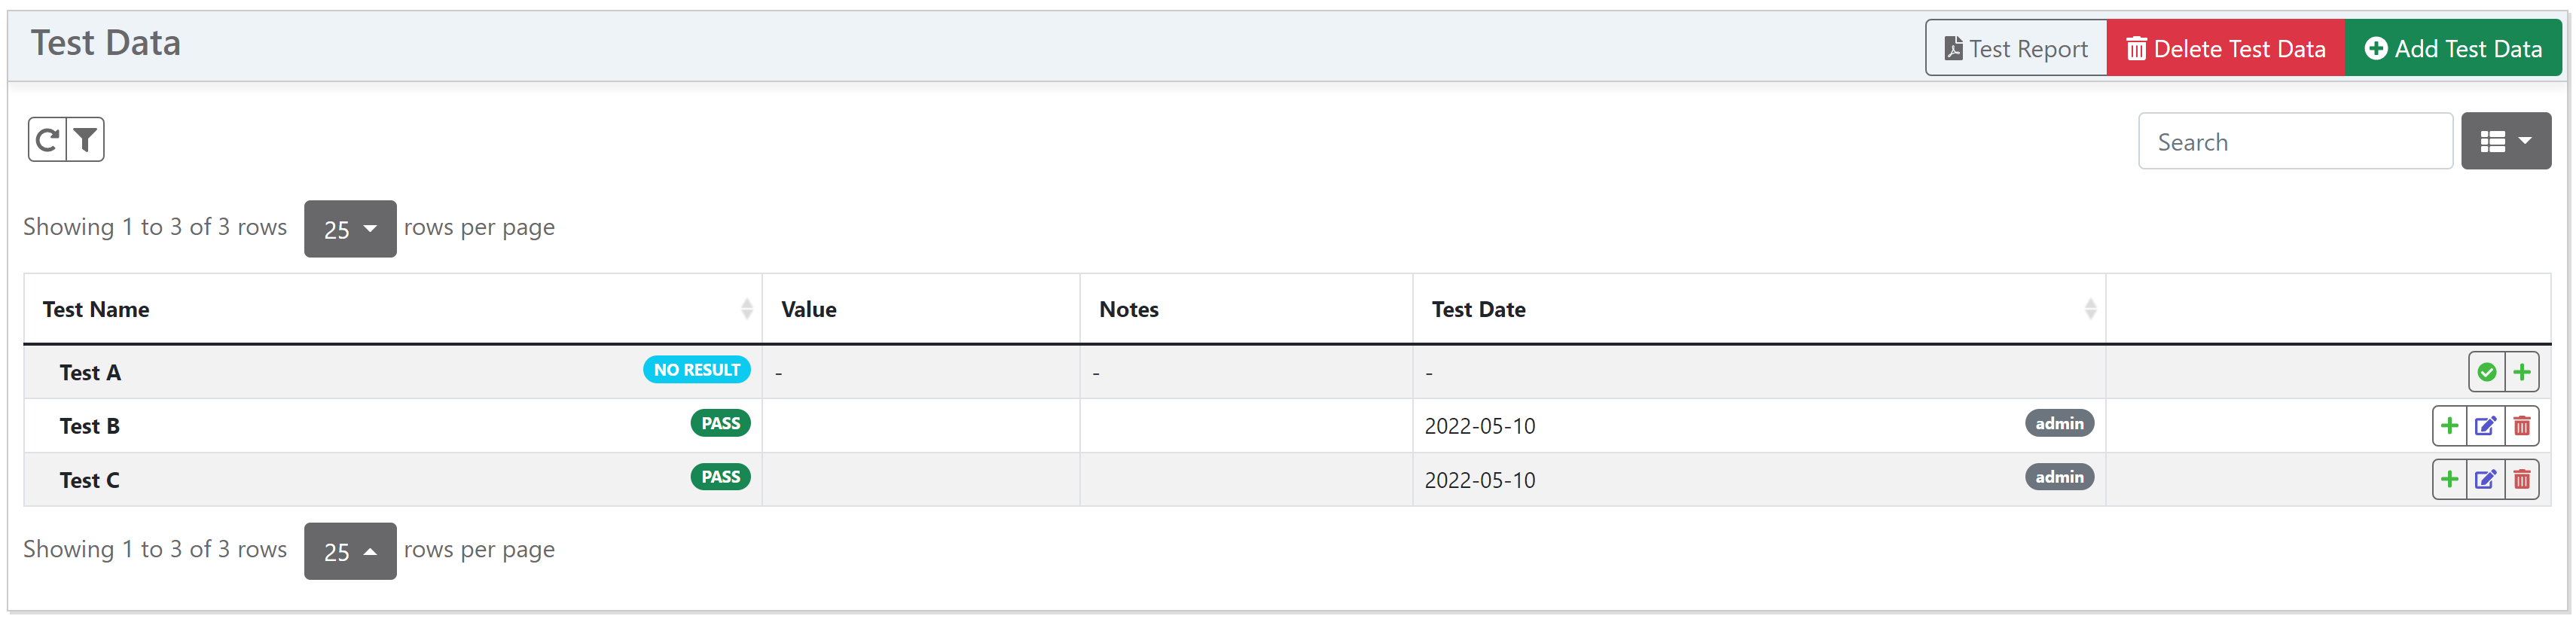Expand top rows-per-page 25 dropdown
2576x619 pixels.
click(x=350, y=229)
